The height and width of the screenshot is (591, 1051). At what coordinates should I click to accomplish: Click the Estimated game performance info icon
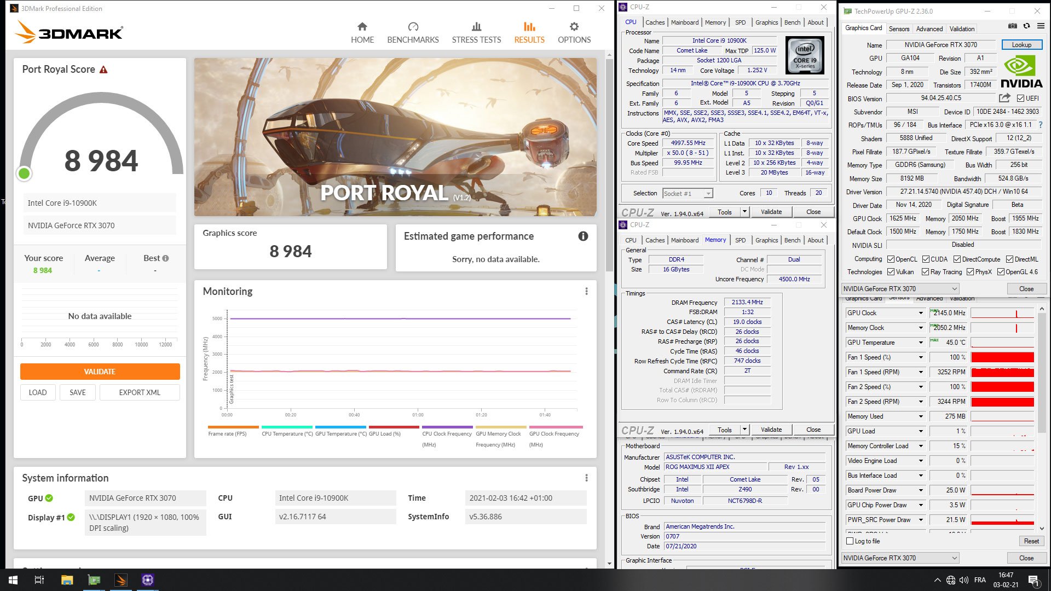coord(583,236)
